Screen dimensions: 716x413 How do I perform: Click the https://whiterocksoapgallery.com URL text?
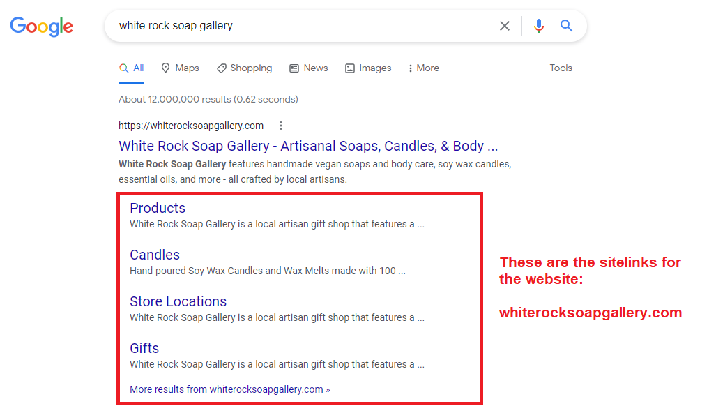[191, 126]
